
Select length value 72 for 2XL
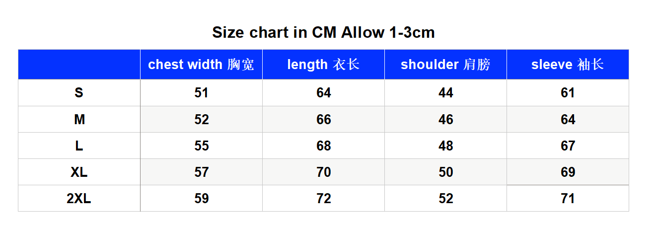point(323,198)
